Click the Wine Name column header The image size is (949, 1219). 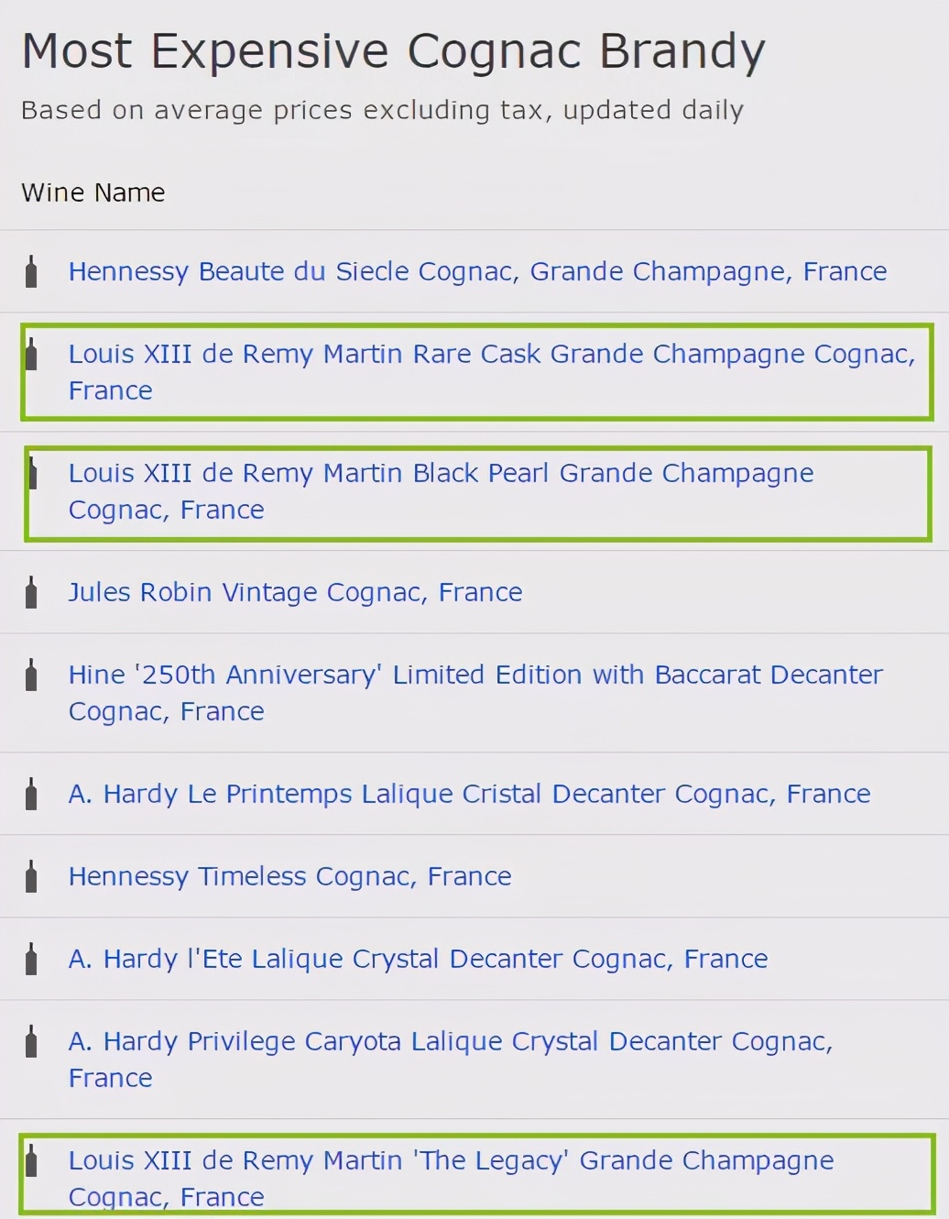(x=93, y=192)
